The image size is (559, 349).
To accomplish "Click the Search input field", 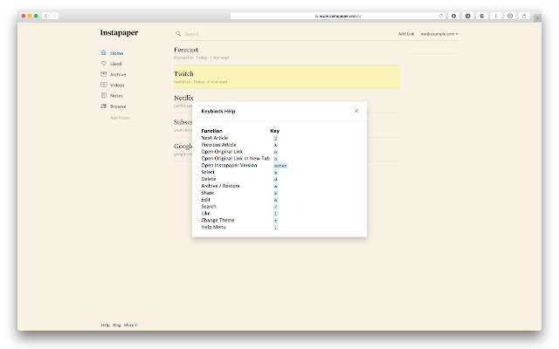I will [x=262, y=34].
